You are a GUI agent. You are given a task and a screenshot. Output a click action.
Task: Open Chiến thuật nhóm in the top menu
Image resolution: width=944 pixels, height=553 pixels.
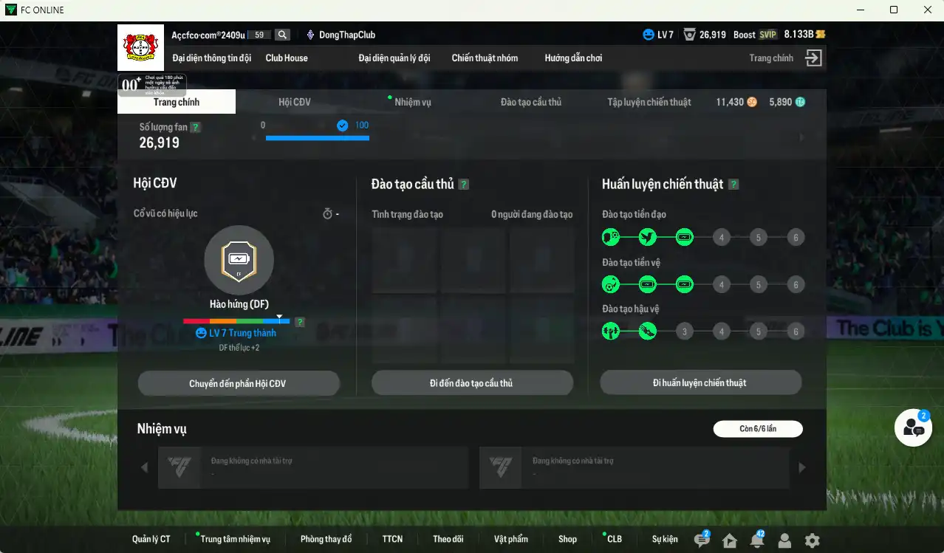tap(485, 58)
